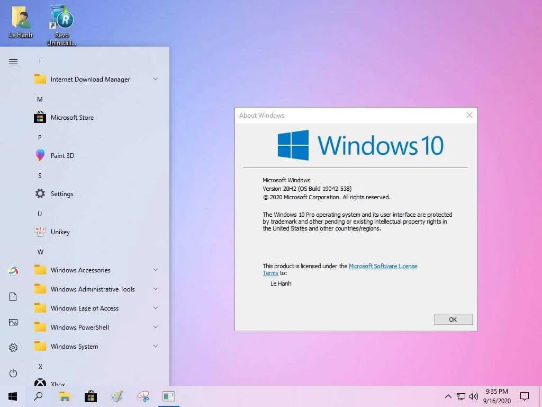Launch Unikey from the app list
This screenshot has width=542, height=407.
(x=97, y=232)
